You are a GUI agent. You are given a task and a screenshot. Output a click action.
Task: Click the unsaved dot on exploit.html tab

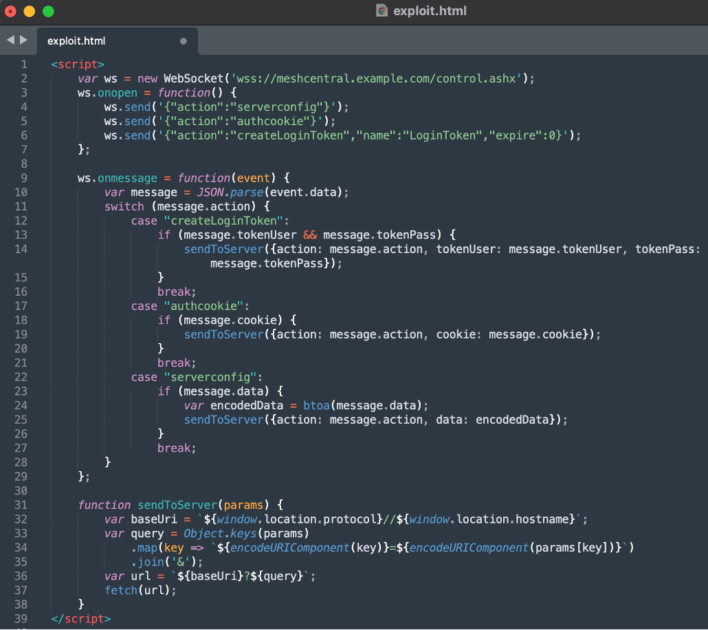pyautogui.click(x=184, y=41)
